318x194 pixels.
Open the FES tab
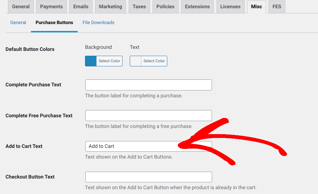(x=277, y=7)
